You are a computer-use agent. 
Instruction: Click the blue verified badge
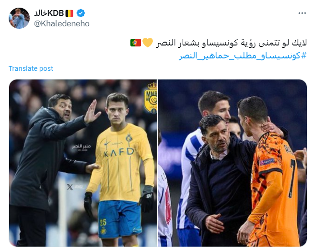[x=81, y=13]
